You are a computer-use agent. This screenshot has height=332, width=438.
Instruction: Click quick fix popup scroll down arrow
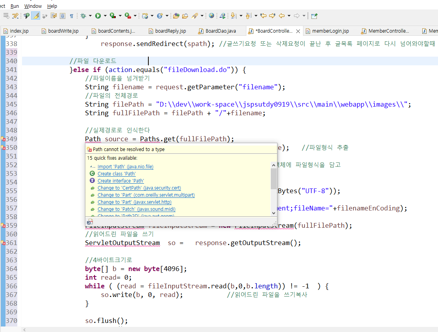tap(274, 213)
